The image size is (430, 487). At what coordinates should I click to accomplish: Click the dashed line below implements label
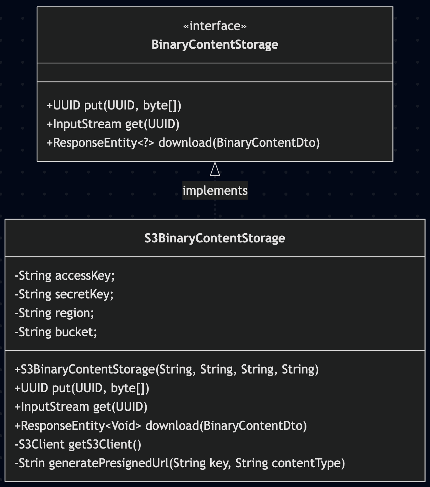pyautogui.click(x=215, y=209)
